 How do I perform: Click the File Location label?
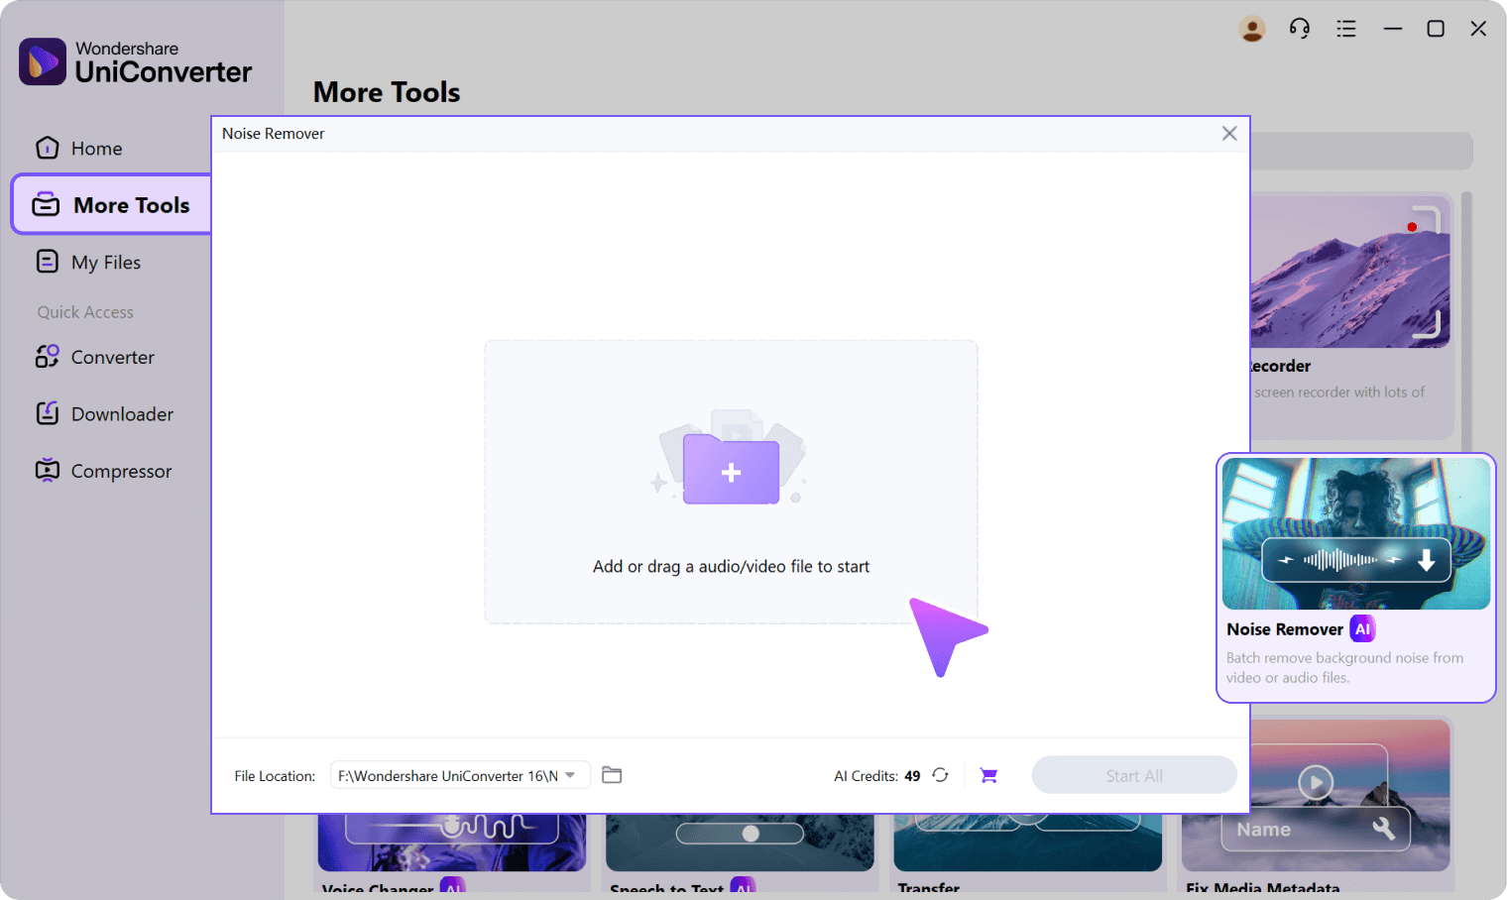(x=275, y=776)
